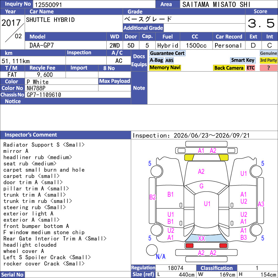The image size is (278, 278).
Task: Select comment Radiator Support S Small
Action: tap(44, 145)
